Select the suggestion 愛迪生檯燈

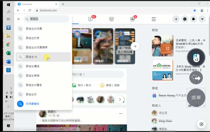coord(43,66)
